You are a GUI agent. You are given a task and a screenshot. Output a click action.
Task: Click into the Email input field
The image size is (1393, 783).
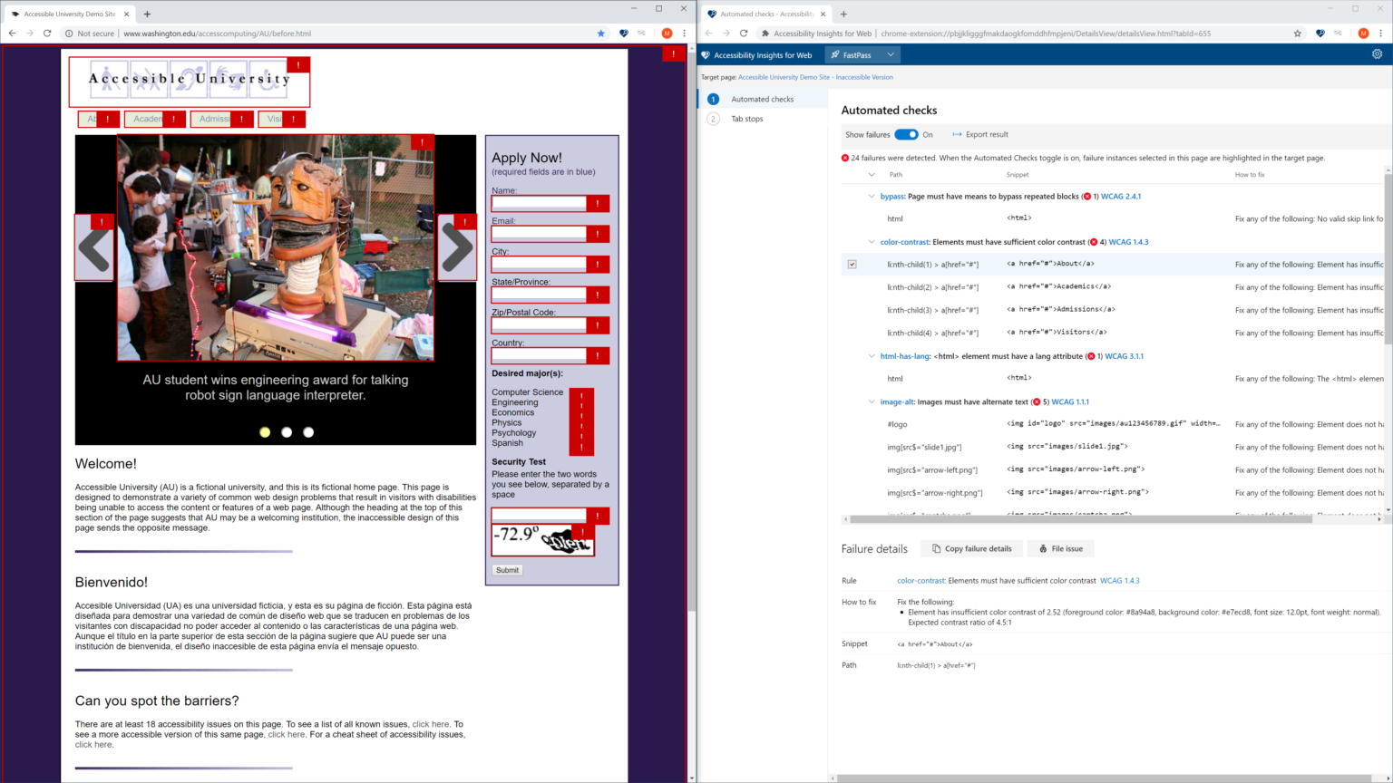click(550, 234)
